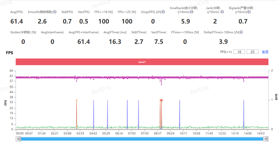Click the SmallJank (/10min) help icon
Image resolution: width=278 pixels, height=143 pixels.
click(x=192, y=12)
